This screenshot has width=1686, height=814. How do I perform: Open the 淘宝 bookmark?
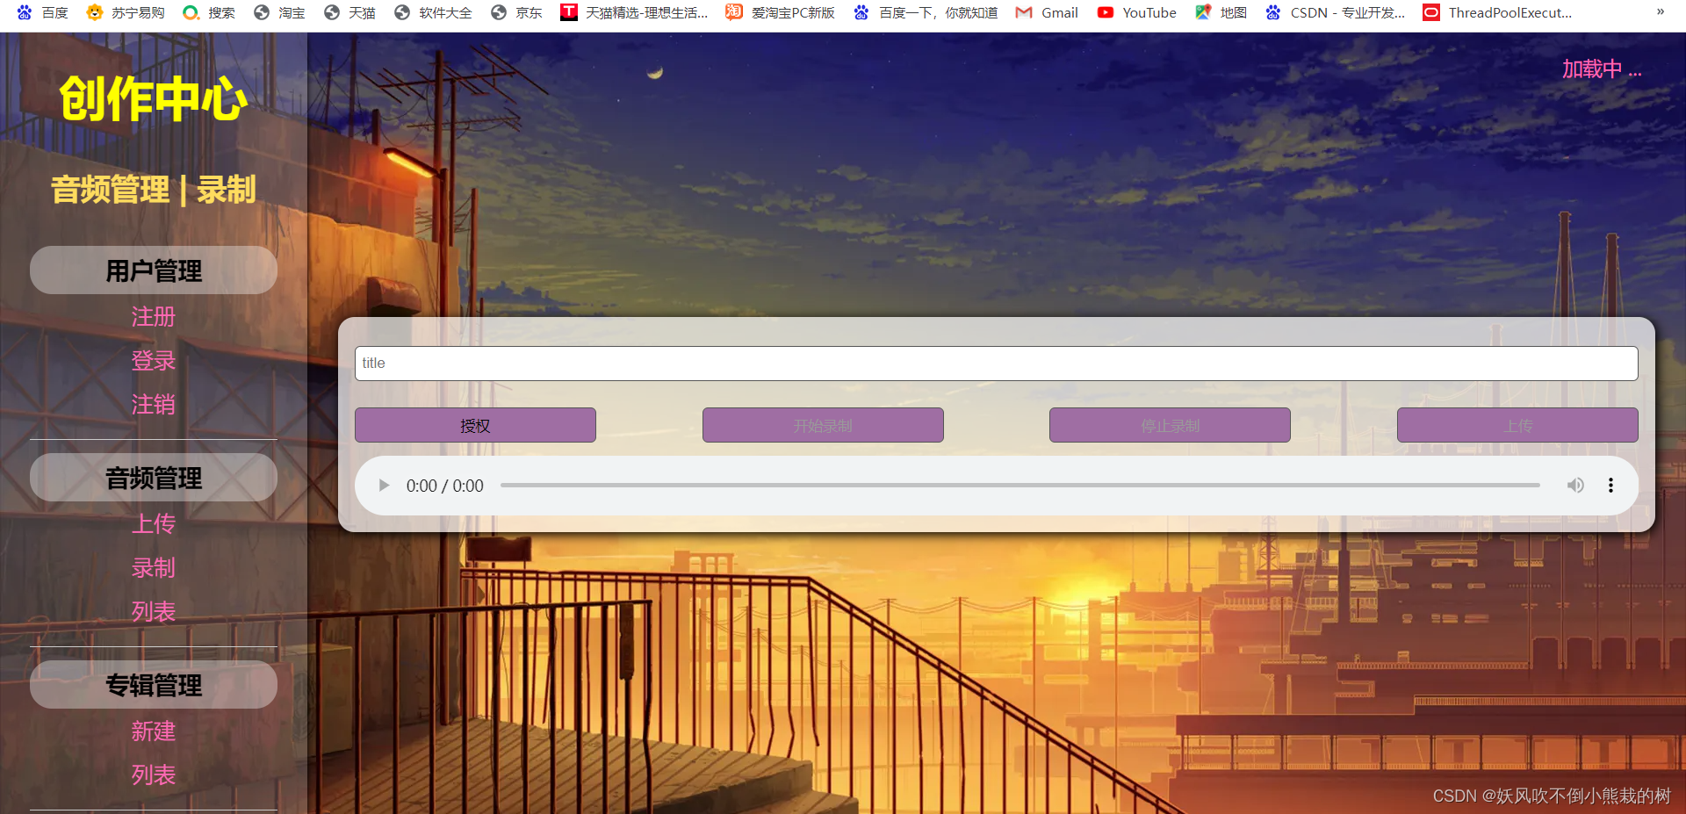(279, 12)
